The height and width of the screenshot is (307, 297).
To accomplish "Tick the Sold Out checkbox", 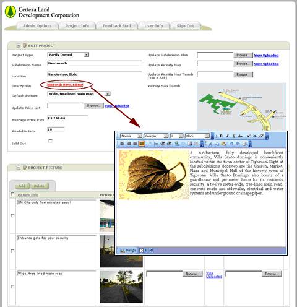I will 51,141.
